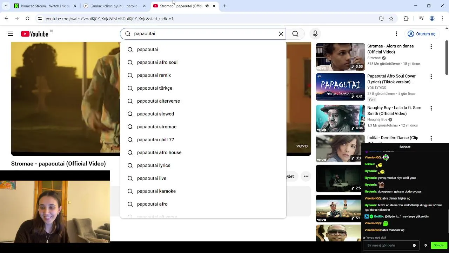
Task: Start voice search with microphone icon
Action: point(315,34)
